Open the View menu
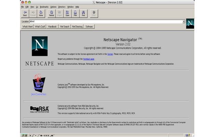The width and height of the screenshot is (215, 137). [32, 7]
